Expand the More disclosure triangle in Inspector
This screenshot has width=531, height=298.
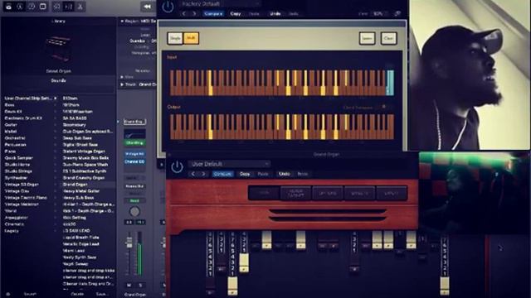[122, 77]
